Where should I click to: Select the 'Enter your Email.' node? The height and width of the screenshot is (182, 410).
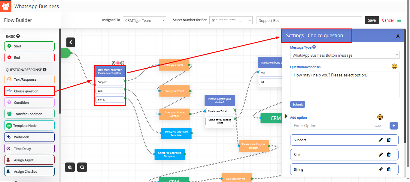tap(175, 91)
